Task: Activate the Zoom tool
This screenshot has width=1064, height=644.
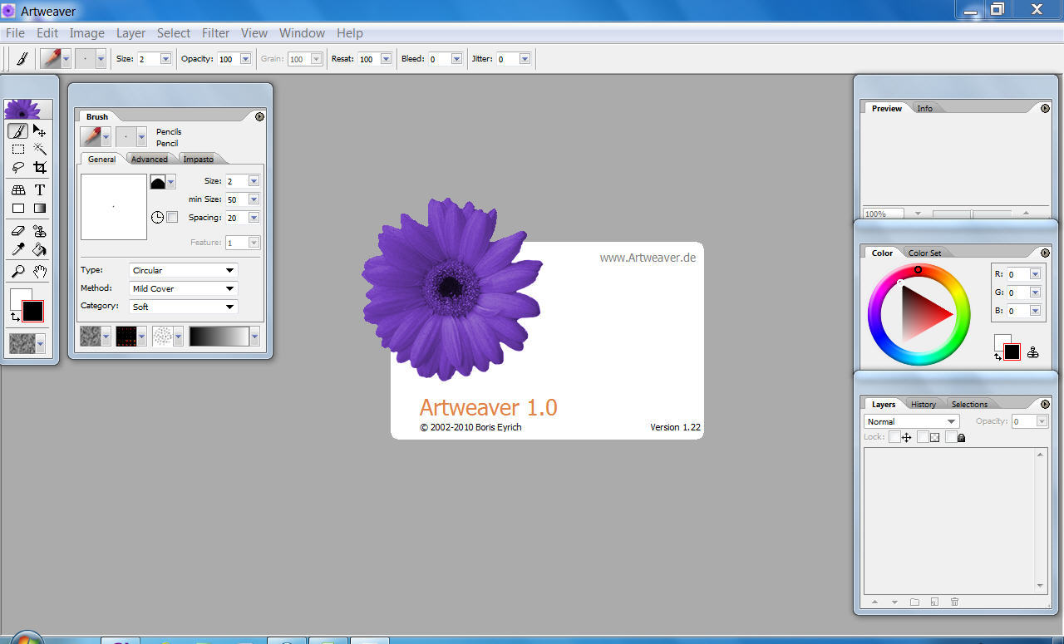Action: coord(18,272)
